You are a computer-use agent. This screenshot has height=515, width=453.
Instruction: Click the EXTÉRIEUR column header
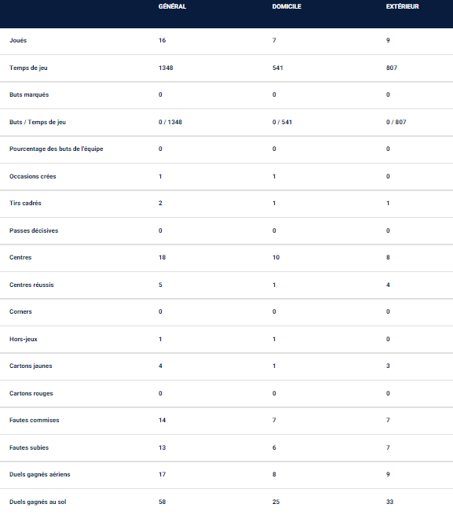[403, 6]
